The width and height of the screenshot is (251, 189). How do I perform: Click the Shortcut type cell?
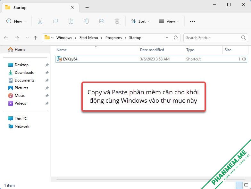click(193, 59)
